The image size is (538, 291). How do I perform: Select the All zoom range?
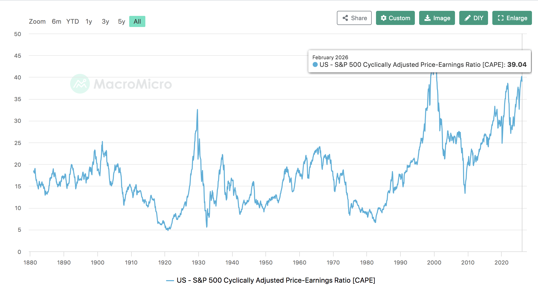pos(137,21)
